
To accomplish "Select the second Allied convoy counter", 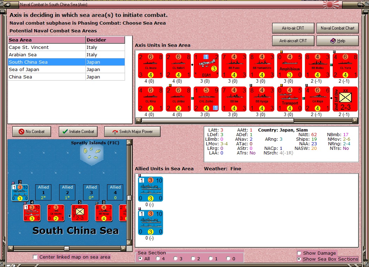I will coord(151,223).
